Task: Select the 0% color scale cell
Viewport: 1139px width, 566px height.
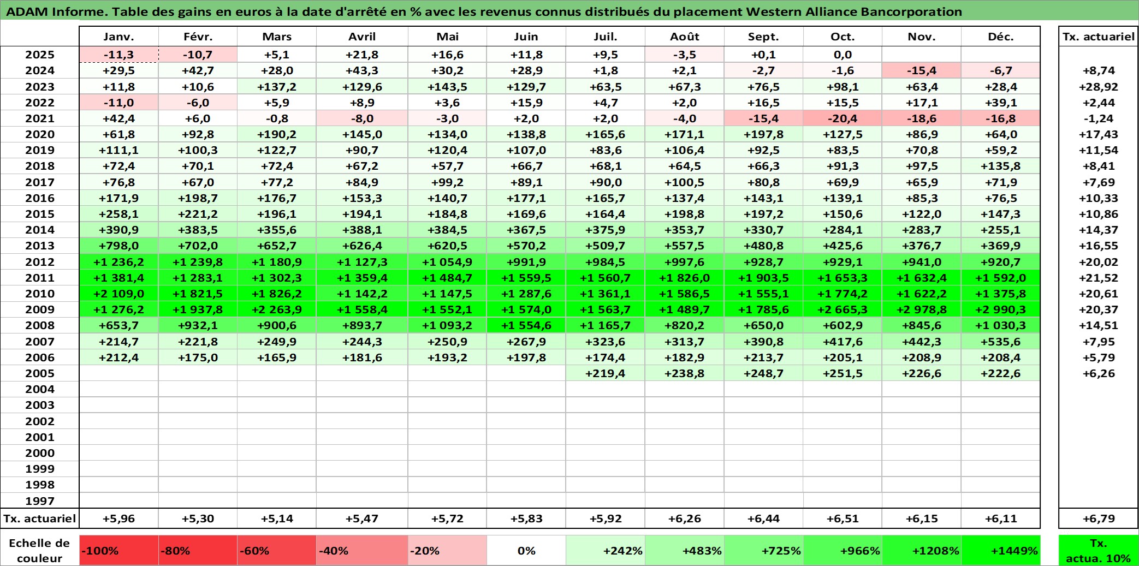Action: (526, 550)
